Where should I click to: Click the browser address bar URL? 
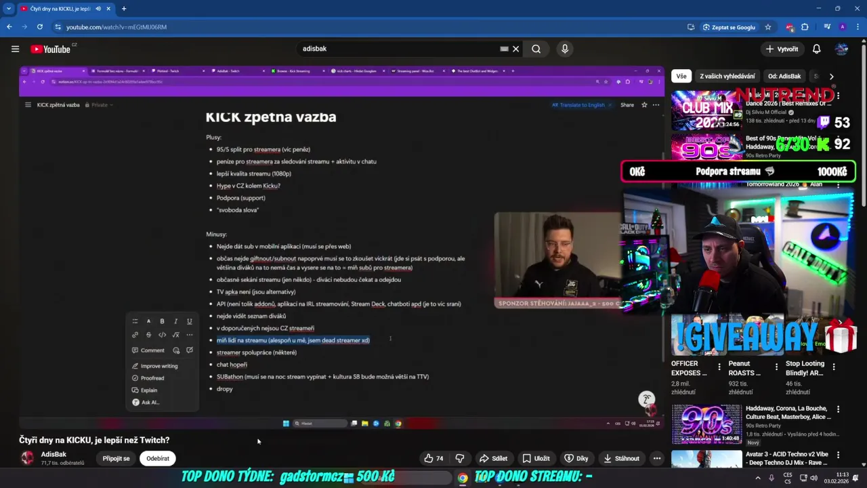tap(116, 27)
